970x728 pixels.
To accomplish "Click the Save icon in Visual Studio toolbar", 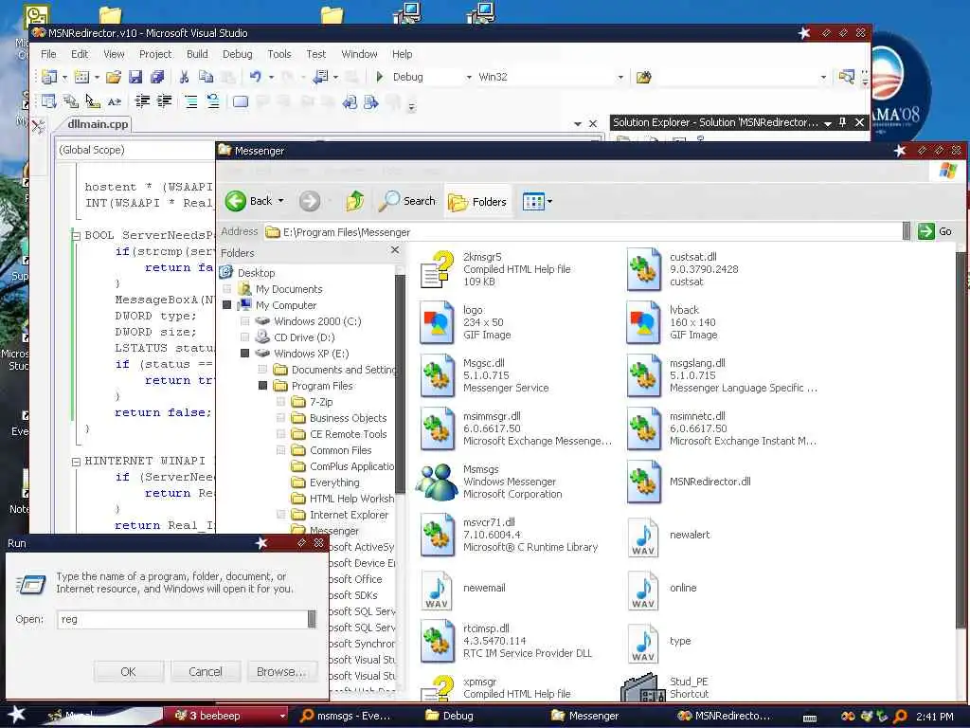I will pos(135,77).
